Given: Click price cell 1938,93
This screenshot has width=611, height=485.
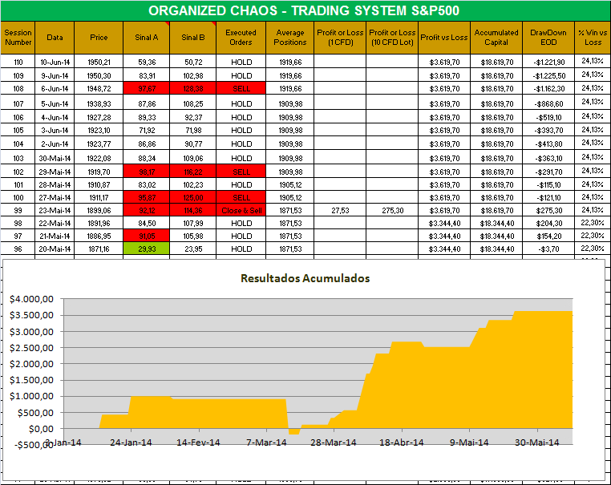Looking at the screenshot, I should click(99, 103).
